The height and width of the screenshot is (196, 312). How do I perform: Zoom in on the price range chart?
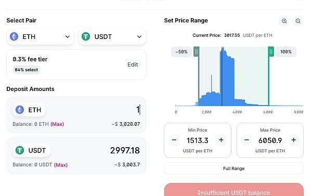point(284,21)
